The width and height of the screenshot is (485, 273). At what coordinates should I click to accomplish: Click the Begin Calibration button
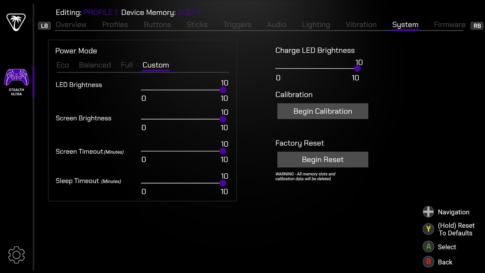point(323,111)
